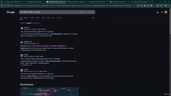Bookmark this page with the star icon
Image resolution: width=171 pixels, height=96 pixels.
pos(134,6)
